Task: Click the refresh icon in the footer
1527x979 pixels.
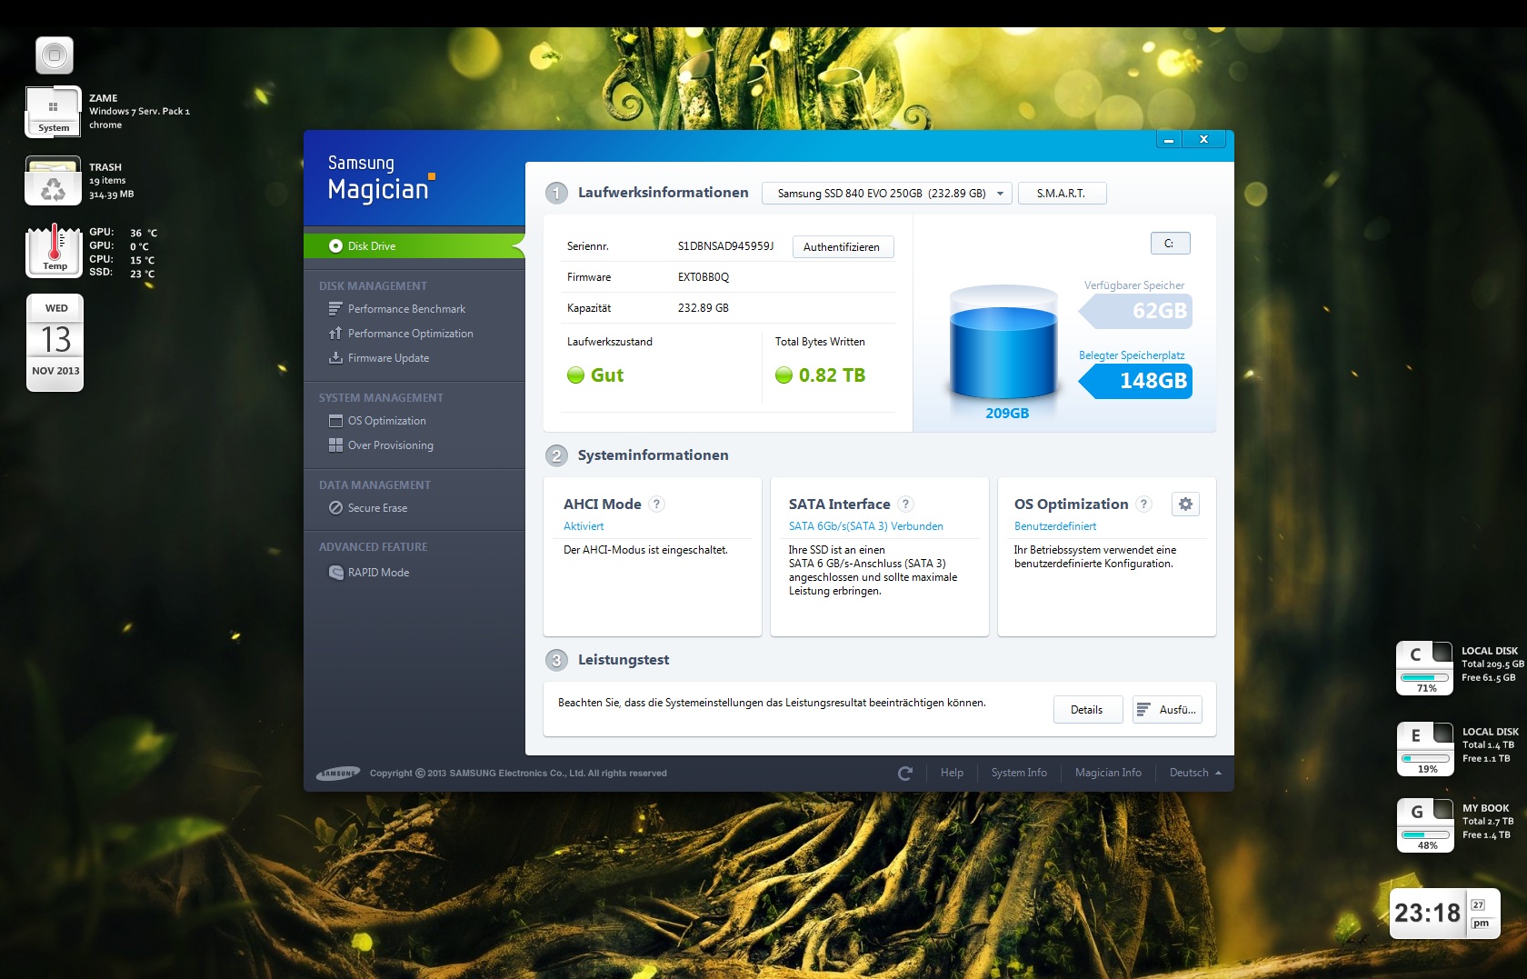Action: (x=904, y=774)
